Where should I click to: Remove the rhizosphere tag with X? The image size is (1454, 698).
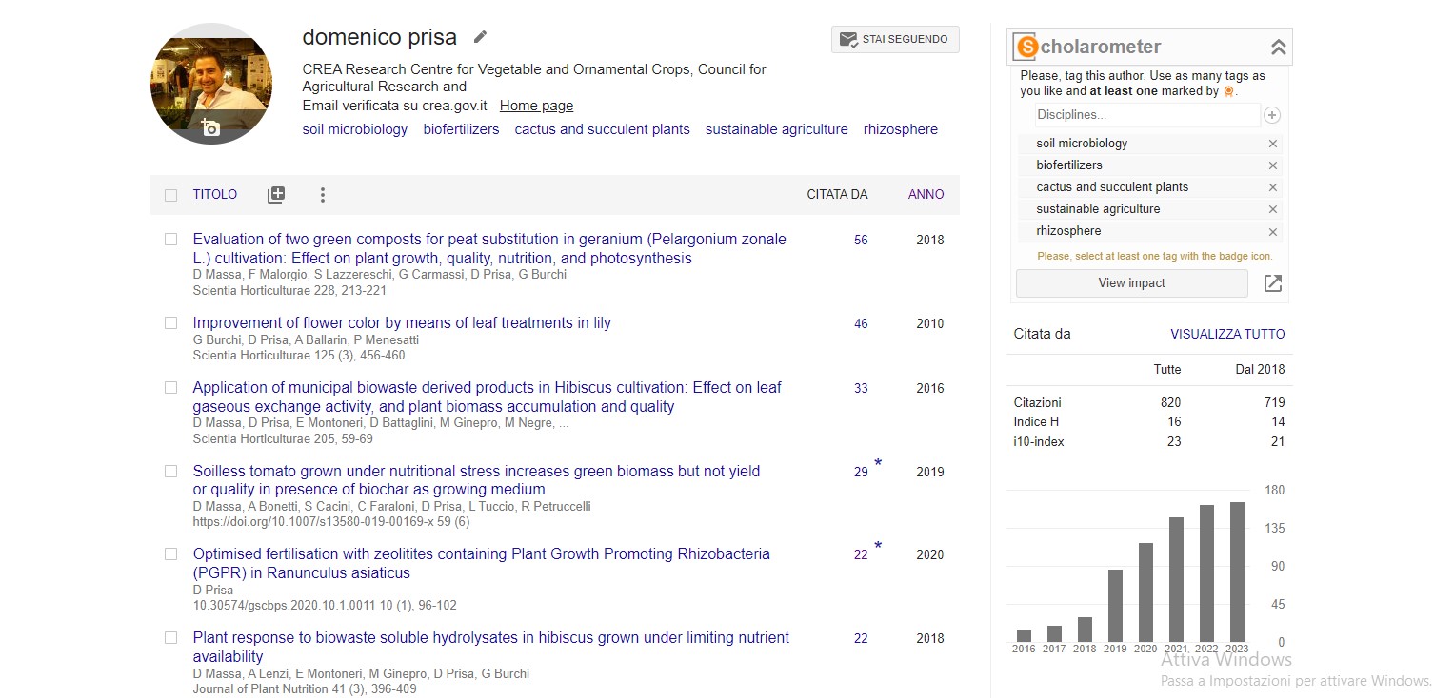[1272, 232]
